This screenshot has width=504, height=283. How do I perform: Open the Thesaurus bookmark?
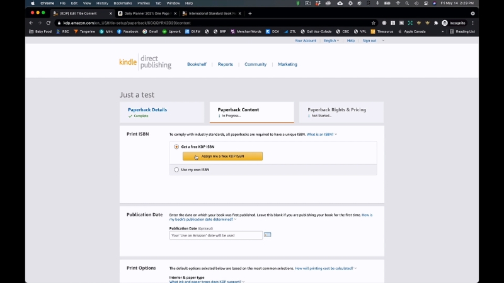[x=382, y=31]
